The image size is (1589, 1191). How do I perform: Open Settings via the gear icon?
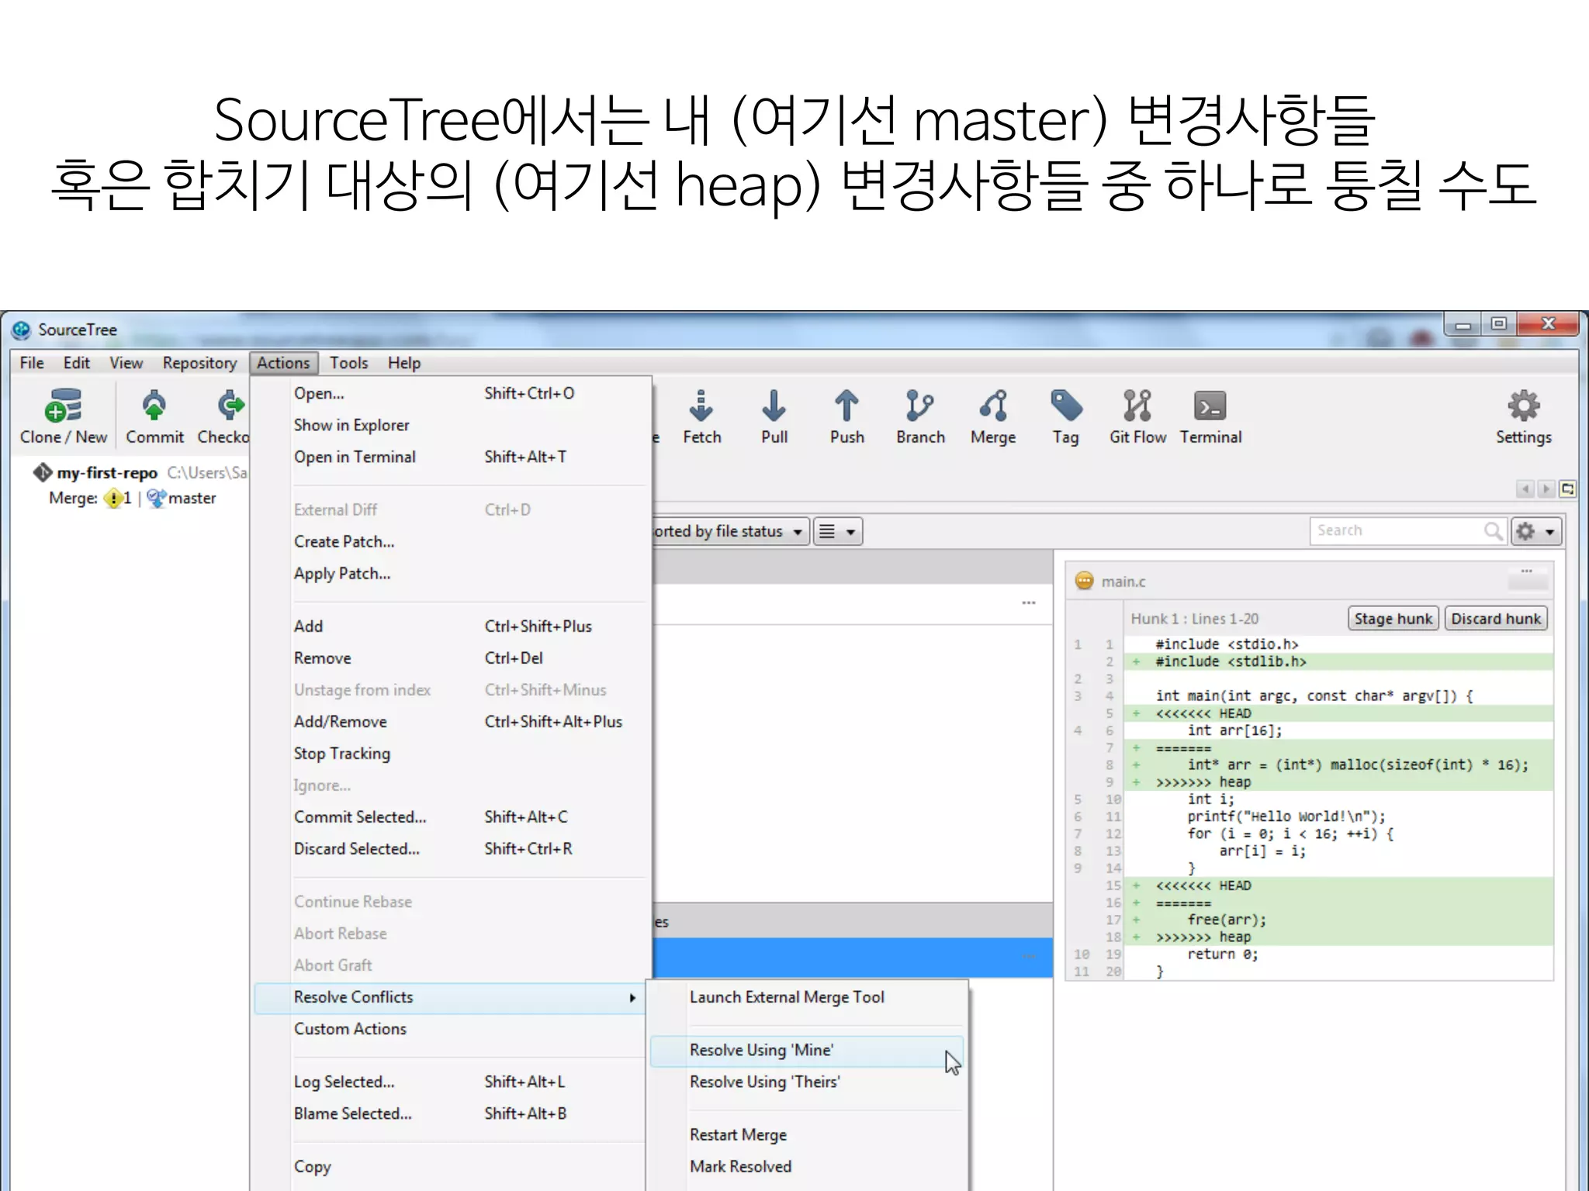click(x=1523, y=406)
